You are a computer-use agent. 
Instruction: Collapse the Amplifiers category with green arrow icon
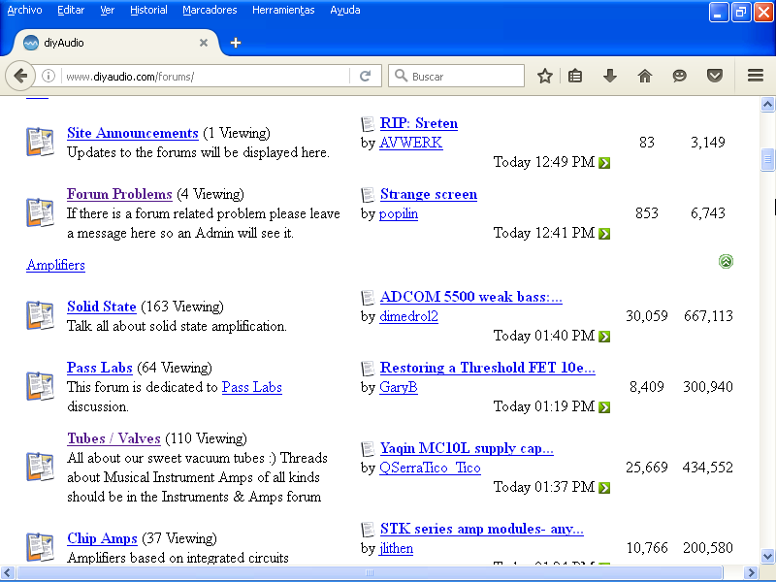coord(726,261)
